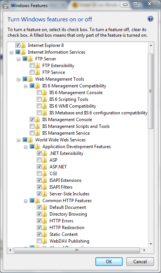Click the Web Management Tools folder icon
The height and width of the screenshot is (273, 161).
(x=30, y=79)
